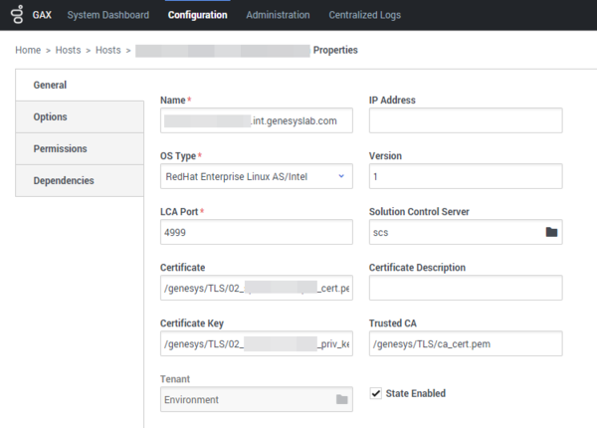Expand the OS Type dropdown
Image resolution: width=597 pixels, height=428 pixels.
pyautogui.click(x=341, y=176)
